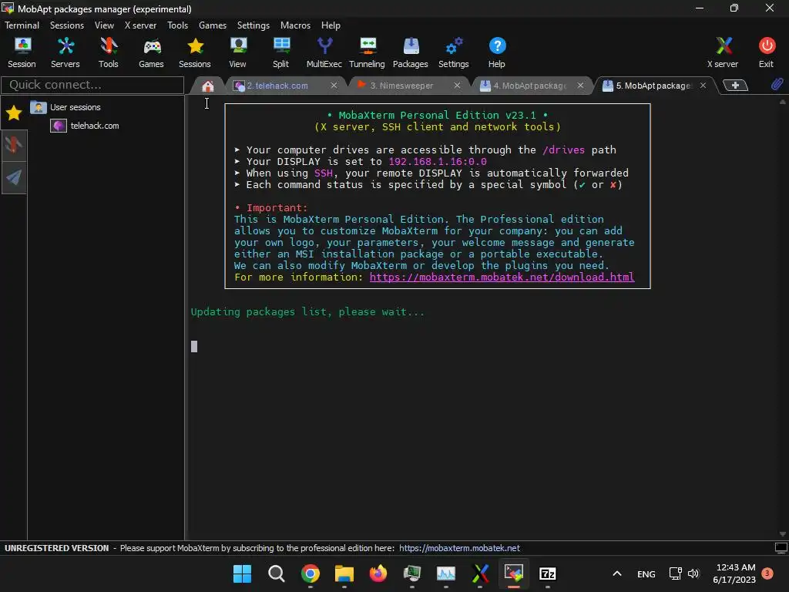789x592 pixels.
Task: Open the View toolbar icon
Action: click(x=237, y=52)
